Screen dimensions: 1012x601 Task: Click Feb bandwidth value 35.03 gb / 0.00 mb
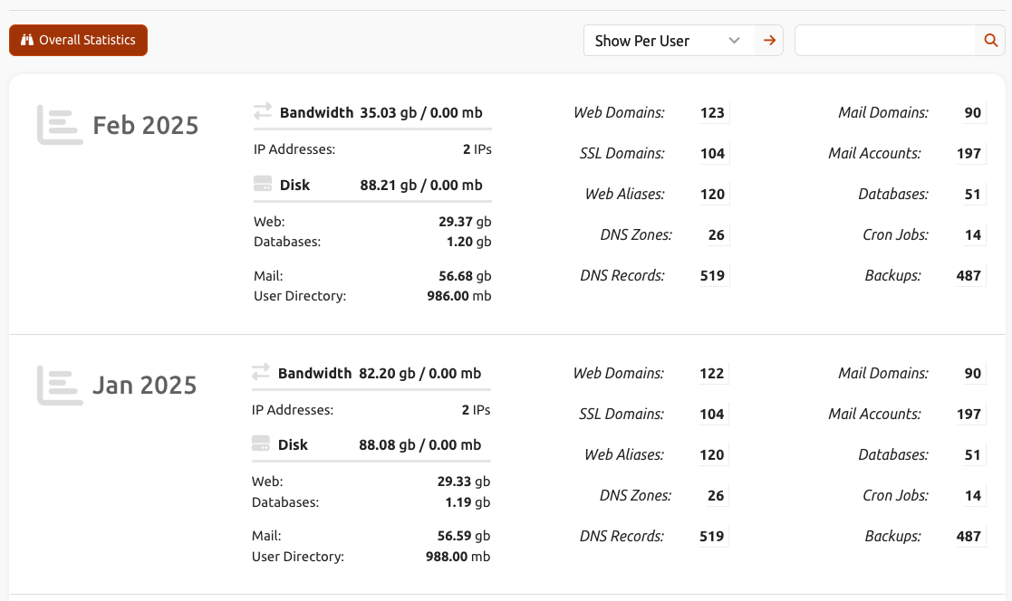coord(420,113)
